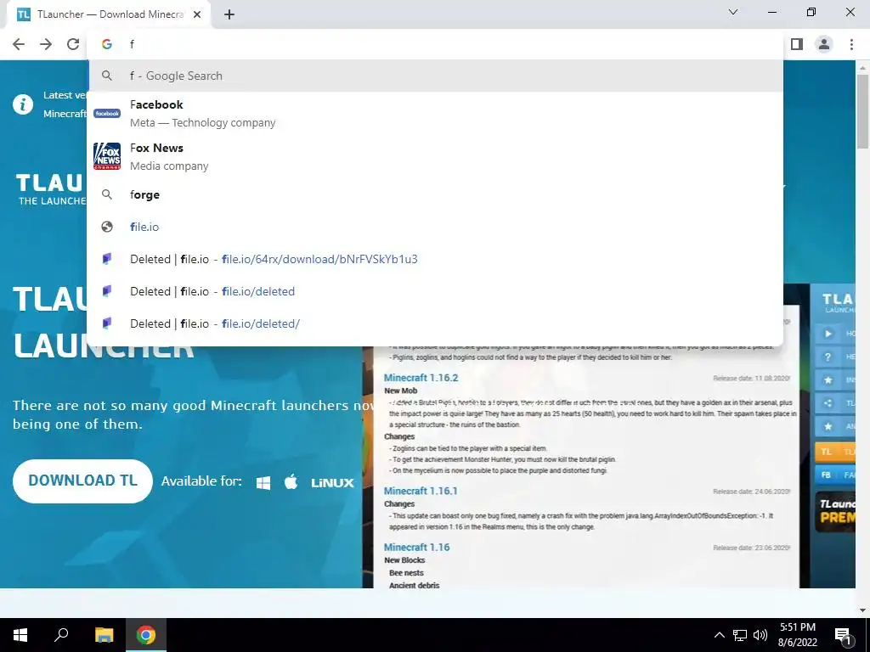
Task: Click the Minecraft 1.16.1 heading
Action: point(421,491)
